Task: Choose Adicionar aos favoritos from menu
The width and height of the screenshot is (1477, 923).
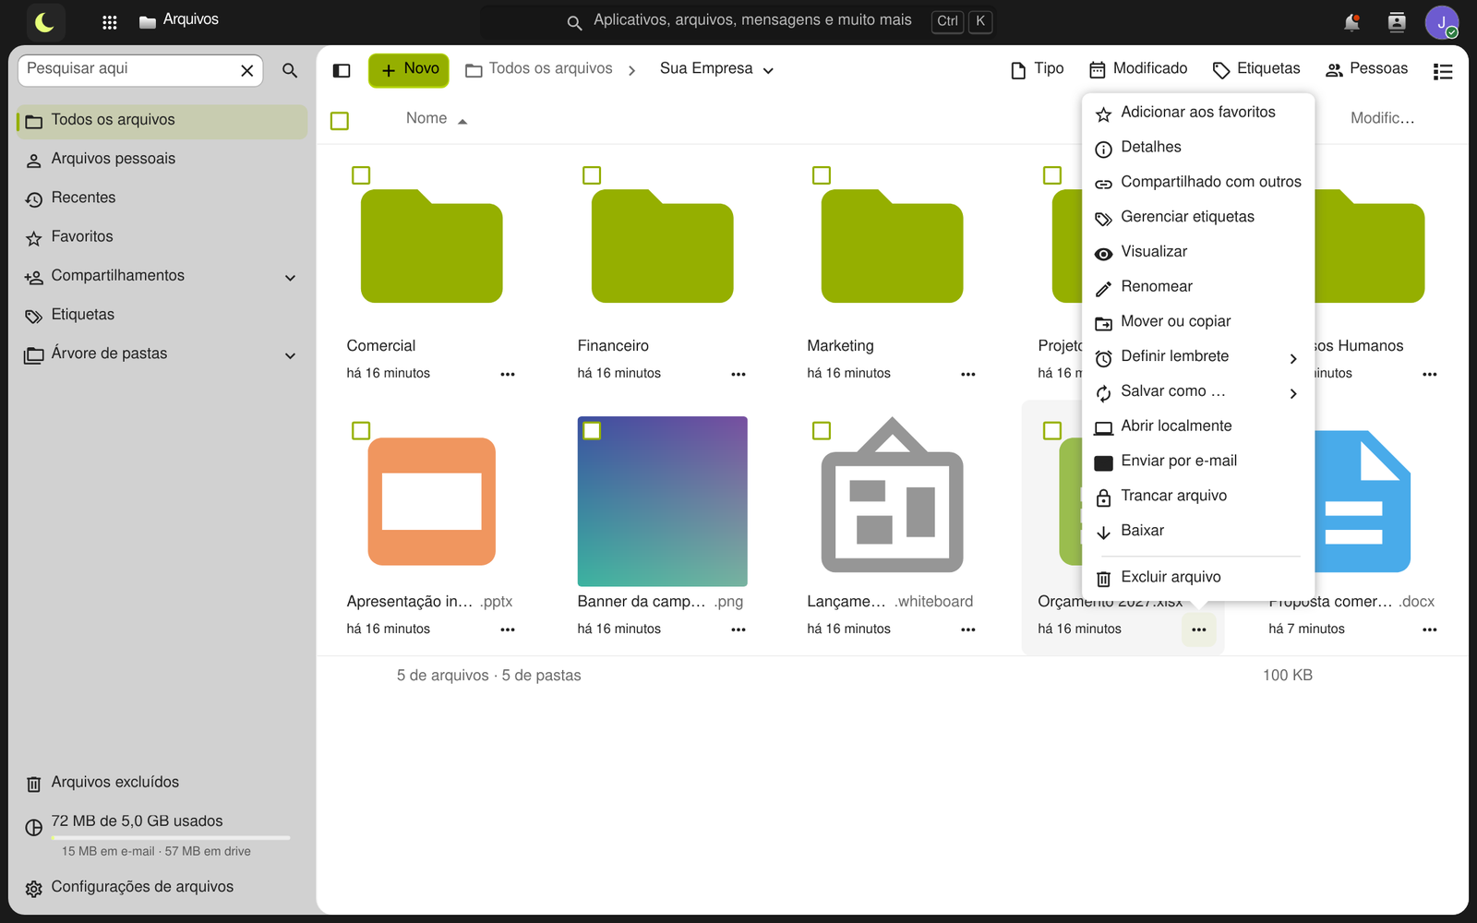Action: (1198, 113)
